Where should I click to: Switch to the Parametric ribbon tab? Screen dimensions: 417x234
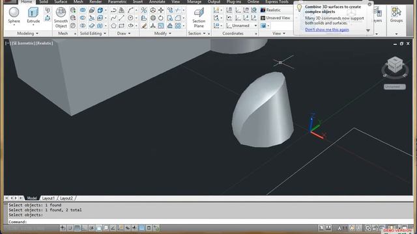click(x=117, y=2)
